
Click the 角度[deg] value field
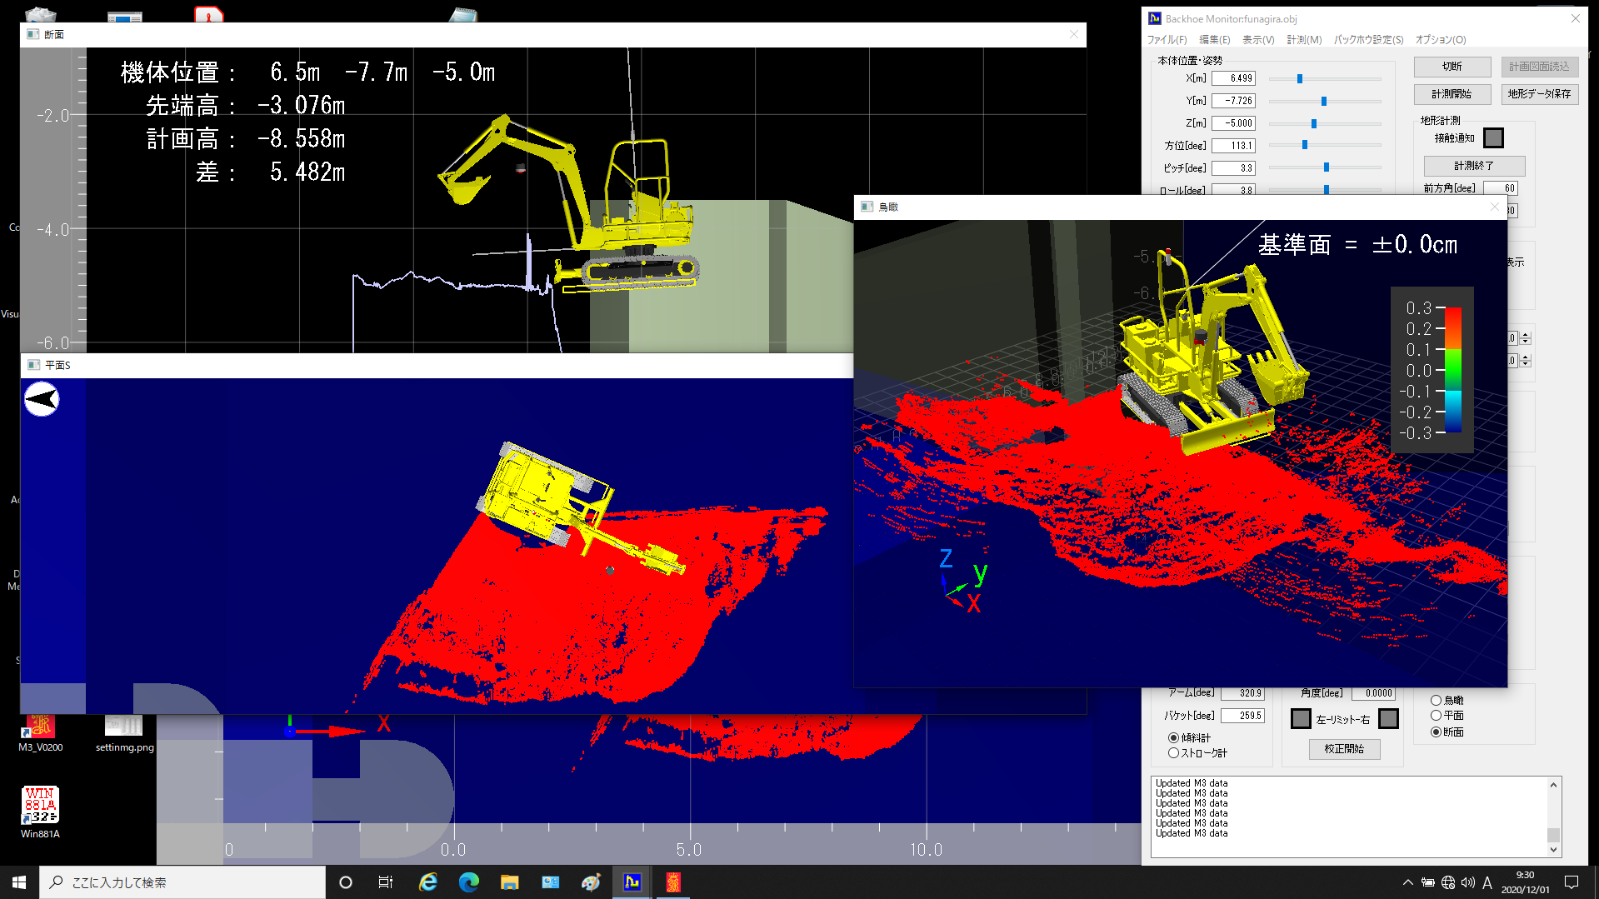(1373, 693)
